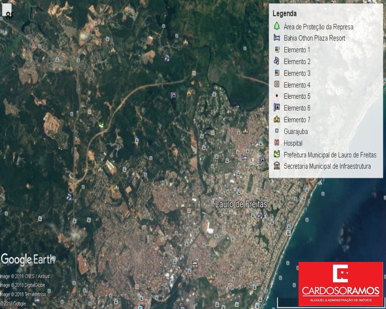
Task: Select the Área de Proteção da Represa legend icon
Action: pyautogui.click(x=277, y=26)
